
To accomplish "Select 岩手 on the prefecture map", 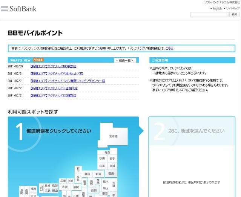I will click(x=112, y=158).
